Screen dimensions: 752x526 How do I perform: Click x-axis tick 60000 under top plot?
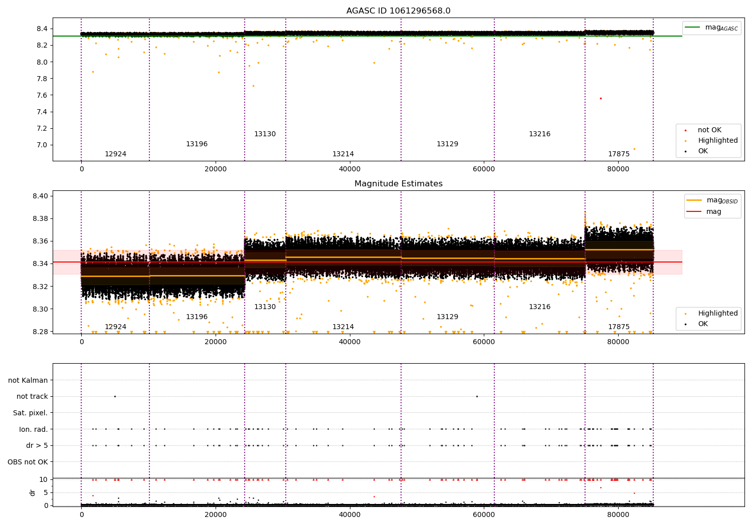[x=484, y=169]
